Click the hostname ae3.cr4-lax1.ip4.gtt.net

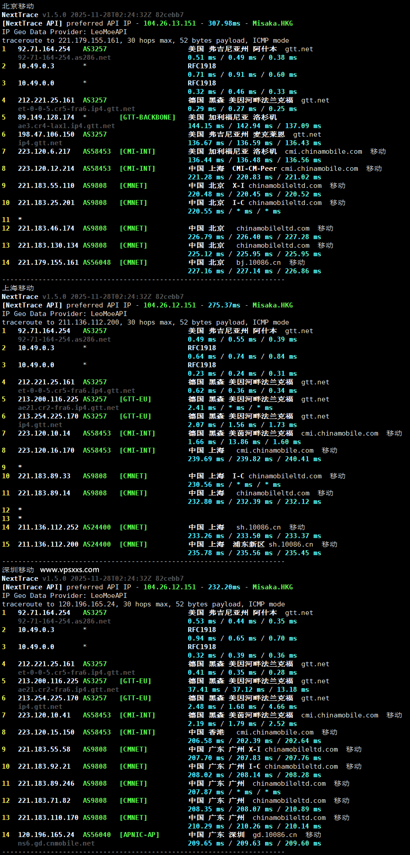coord(66,126)
